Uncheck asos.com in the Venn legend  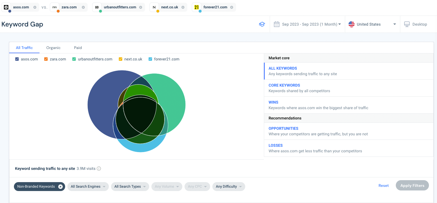(x=17, y=59)
